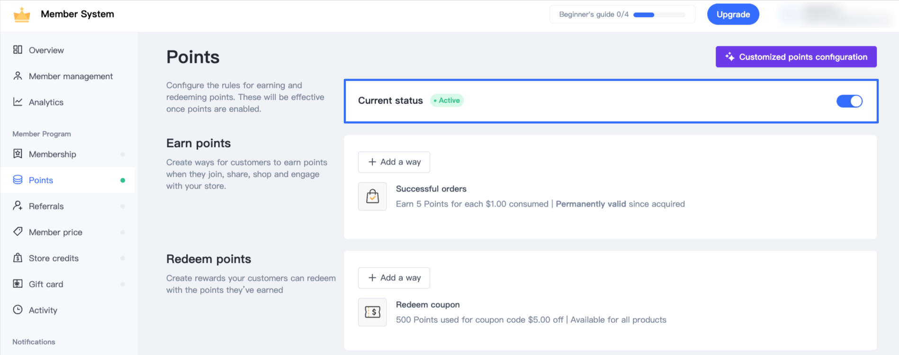Click the Store credits bag icon

point(18,258)
